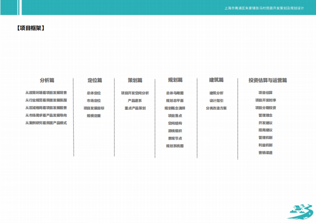Screen dimensions: 316x223
Task: Click the 重点产品策划 entry
Action: [x=135, y=108]
